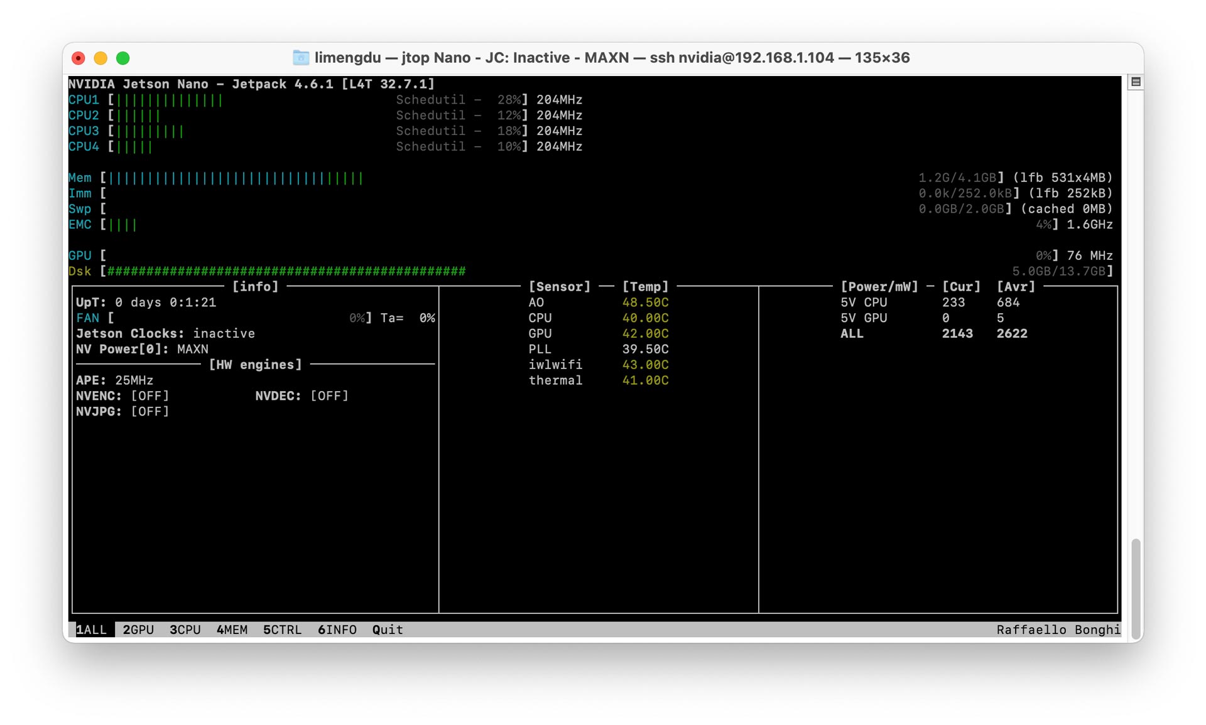Maximize the window with the green button
1206x725 pixels.
[123, 58]
